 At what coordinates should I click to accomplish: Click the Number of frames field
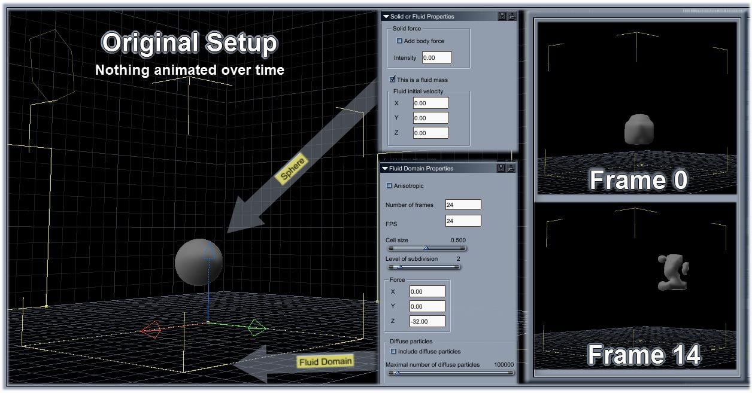click(463, 205)
